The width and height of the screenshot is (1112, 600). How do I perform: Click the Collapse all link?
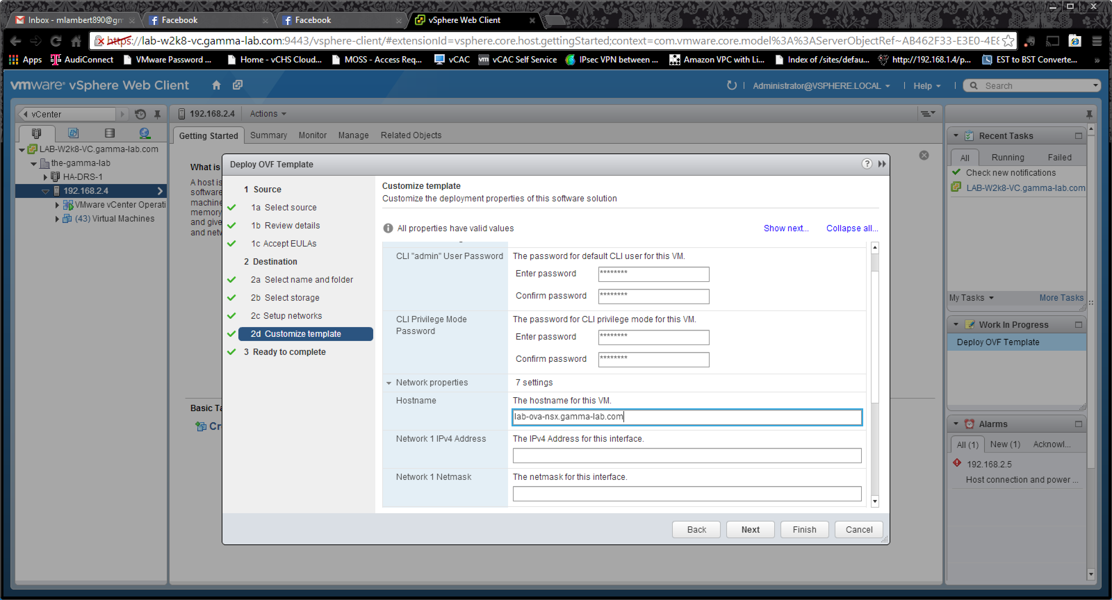(852, 228)
